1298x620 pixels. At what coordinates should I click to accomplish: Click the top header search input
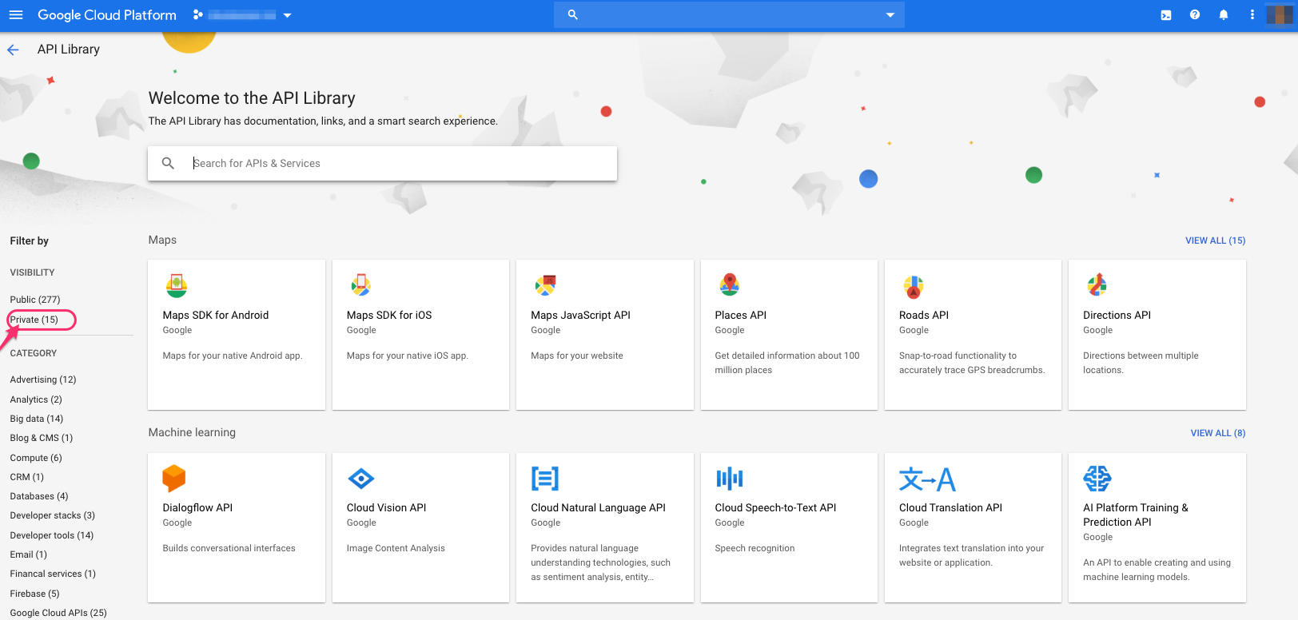[729, 14]
